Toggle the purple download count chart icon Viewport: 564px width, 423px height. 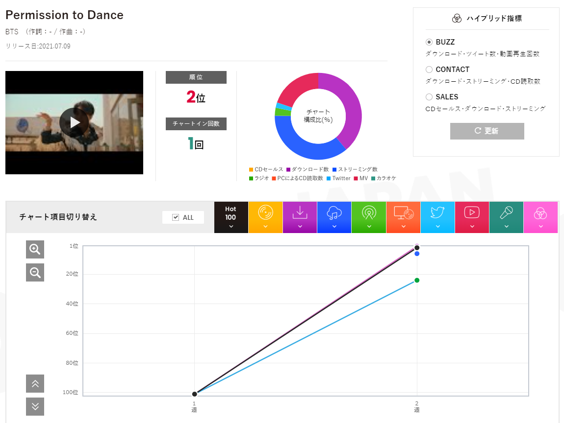tap(300, 212)
